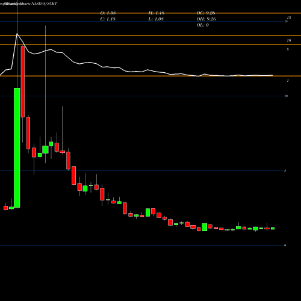The height and width of the screenshot is (301, 301).
Task: Click the last green candle at the chart's right end
Action: tap(273, 228)
